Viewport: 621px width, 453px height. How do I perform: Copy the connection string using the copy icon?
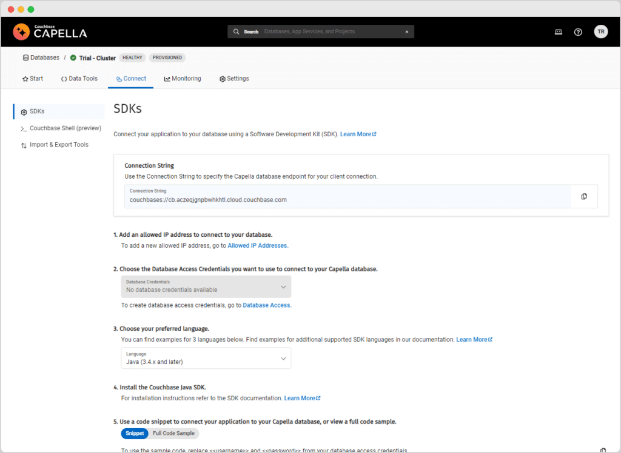tap(584, 196)
